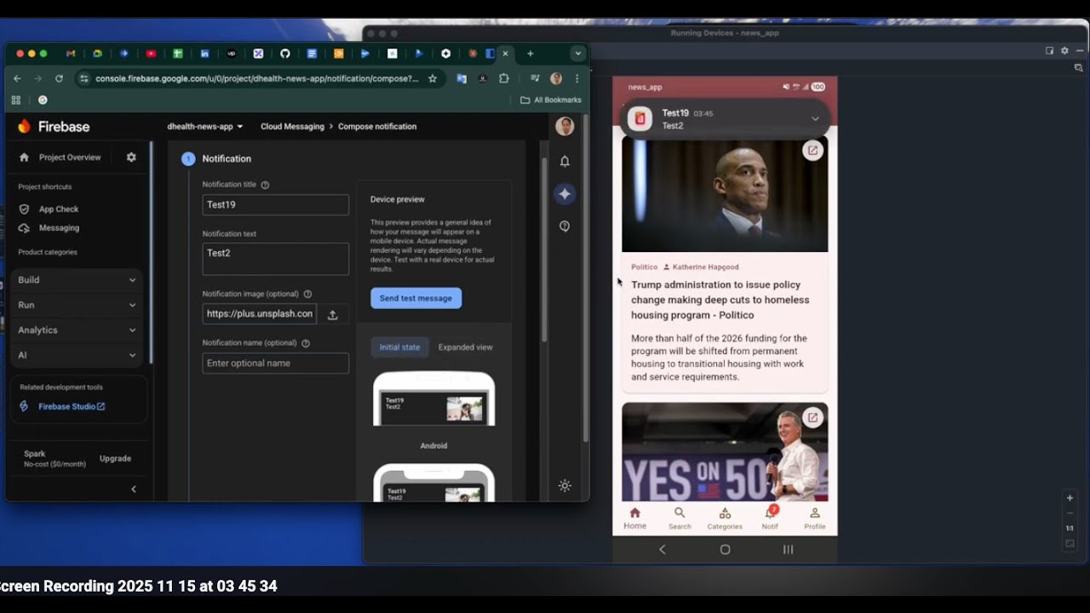Viewport: 1090px width, 613px height.
Task: Click the Android preview thumbnail
Action: pos(433,399)
